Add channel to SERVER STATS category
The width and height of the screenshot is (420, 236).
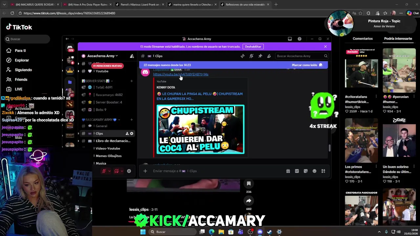(x=132, y=81)
